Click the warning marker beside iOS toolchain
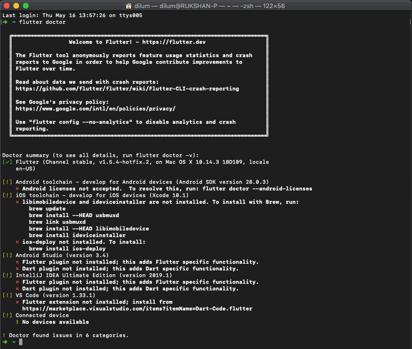Image resolution: width=412 pixels, height=349 pixels. pos(7,195)
